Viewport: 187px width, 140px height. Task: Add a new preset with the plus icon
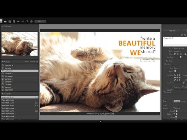click(x=37, y=61)
